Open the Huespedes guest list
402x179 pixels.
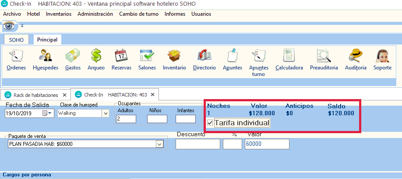[46, 60]
